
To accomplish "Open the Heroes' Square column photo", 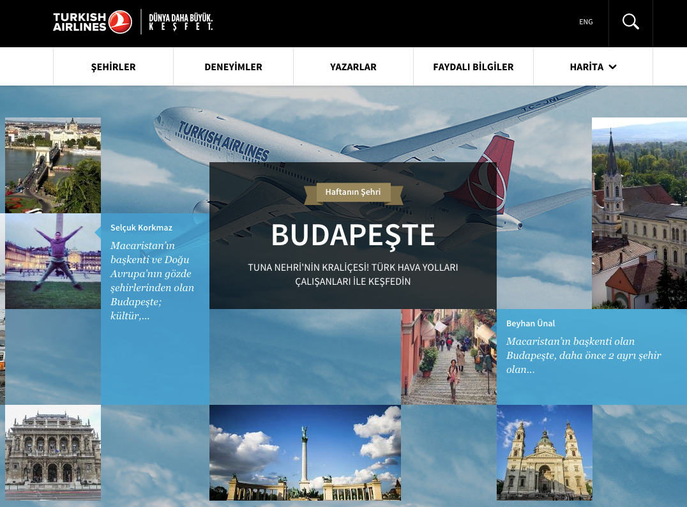I will (305, 453).
